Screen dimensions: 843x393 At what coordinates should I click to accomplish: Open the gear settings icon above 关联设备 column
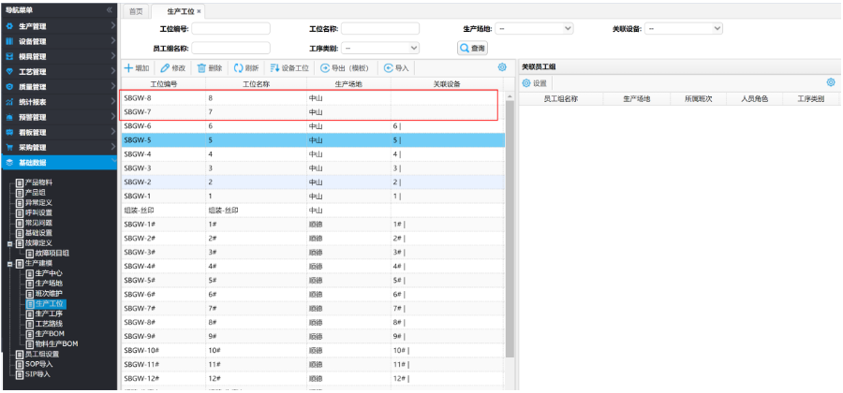point(502,67)
